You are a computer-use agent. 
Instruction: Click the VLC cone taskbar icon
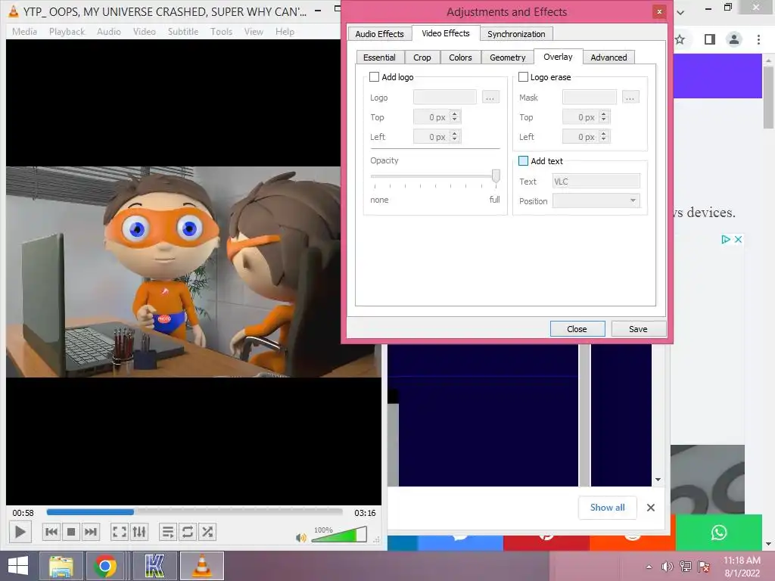point(201,566)
